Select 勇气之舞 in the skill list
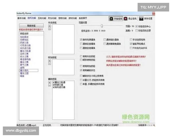 point(24,65)
